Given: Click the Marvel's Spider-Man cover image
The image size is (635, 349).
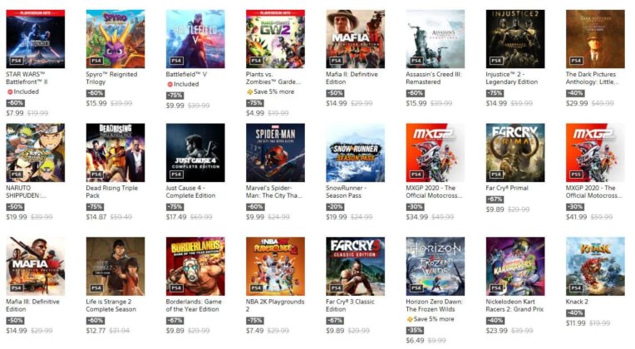Looking at the screenshot, I should [x=275, y=153].
